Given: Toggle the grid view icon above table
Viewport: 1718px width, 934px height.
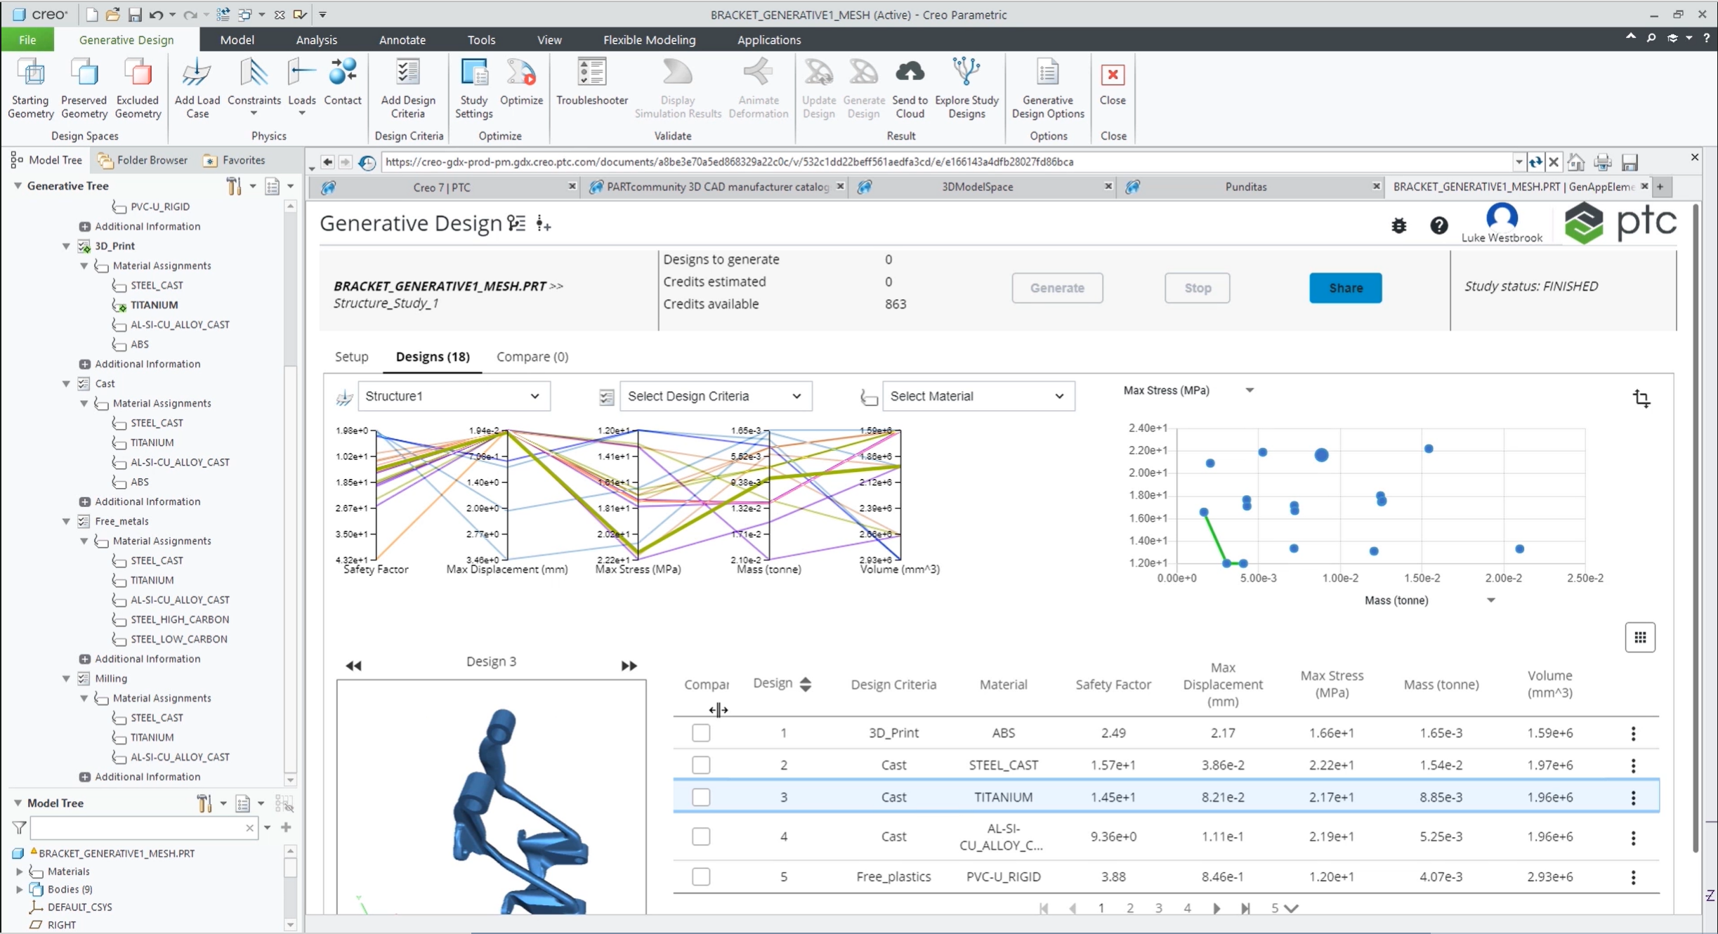Looking at the screenshot, I should [1639, 637].
